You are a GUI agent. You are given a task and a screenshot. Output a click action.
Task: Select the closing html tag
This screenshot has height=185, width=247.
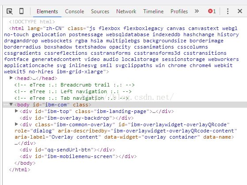(x=19, y=170)
